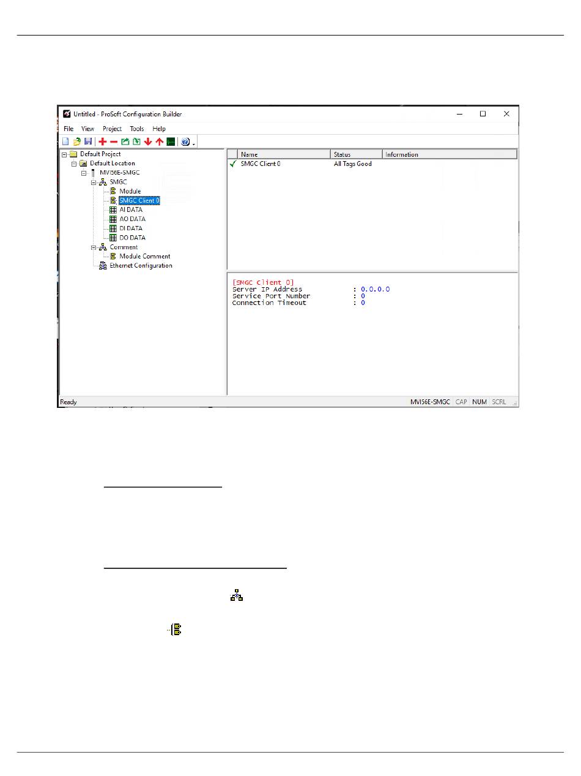
Task: Click the Ethernet Configuration balance icon
Action: (x=103, y=266)
